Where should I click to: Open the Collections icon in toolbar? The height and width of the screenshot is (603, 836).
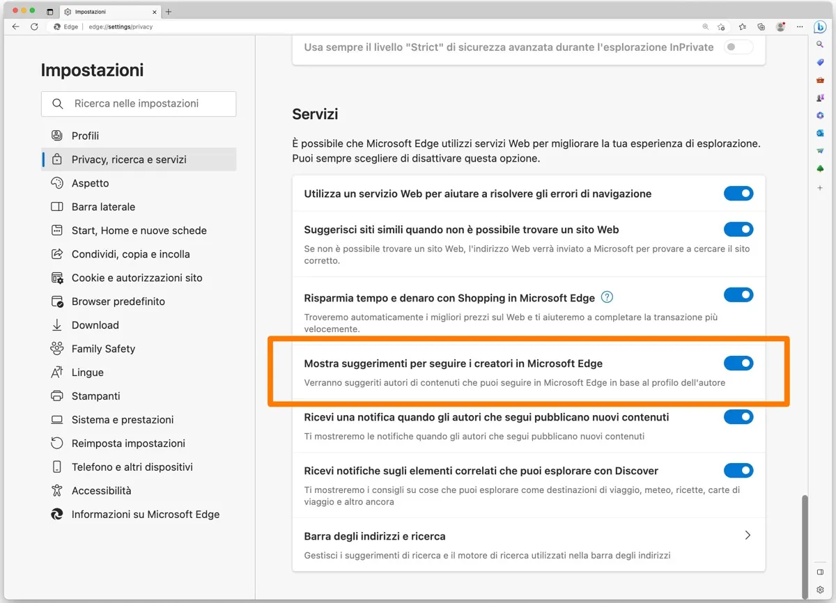click(x=761, y=27)
